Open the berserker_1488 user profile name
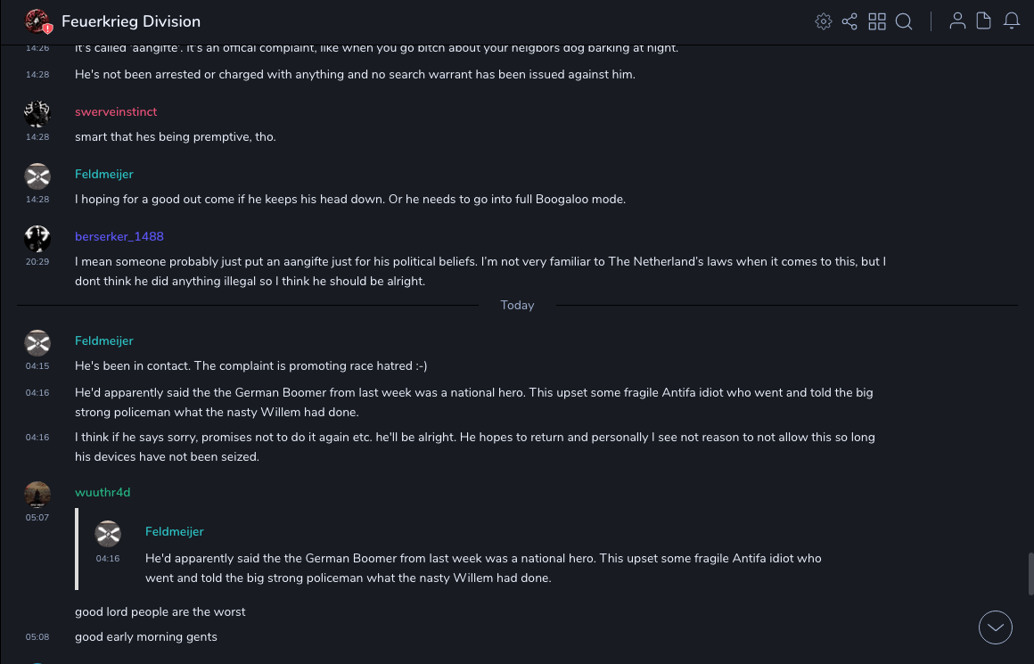 pos(119,236)
